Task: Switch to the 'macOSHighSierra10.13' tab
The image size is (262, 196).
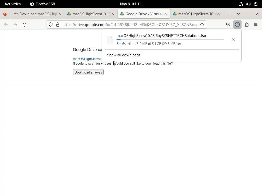Action: click(90, 14)
